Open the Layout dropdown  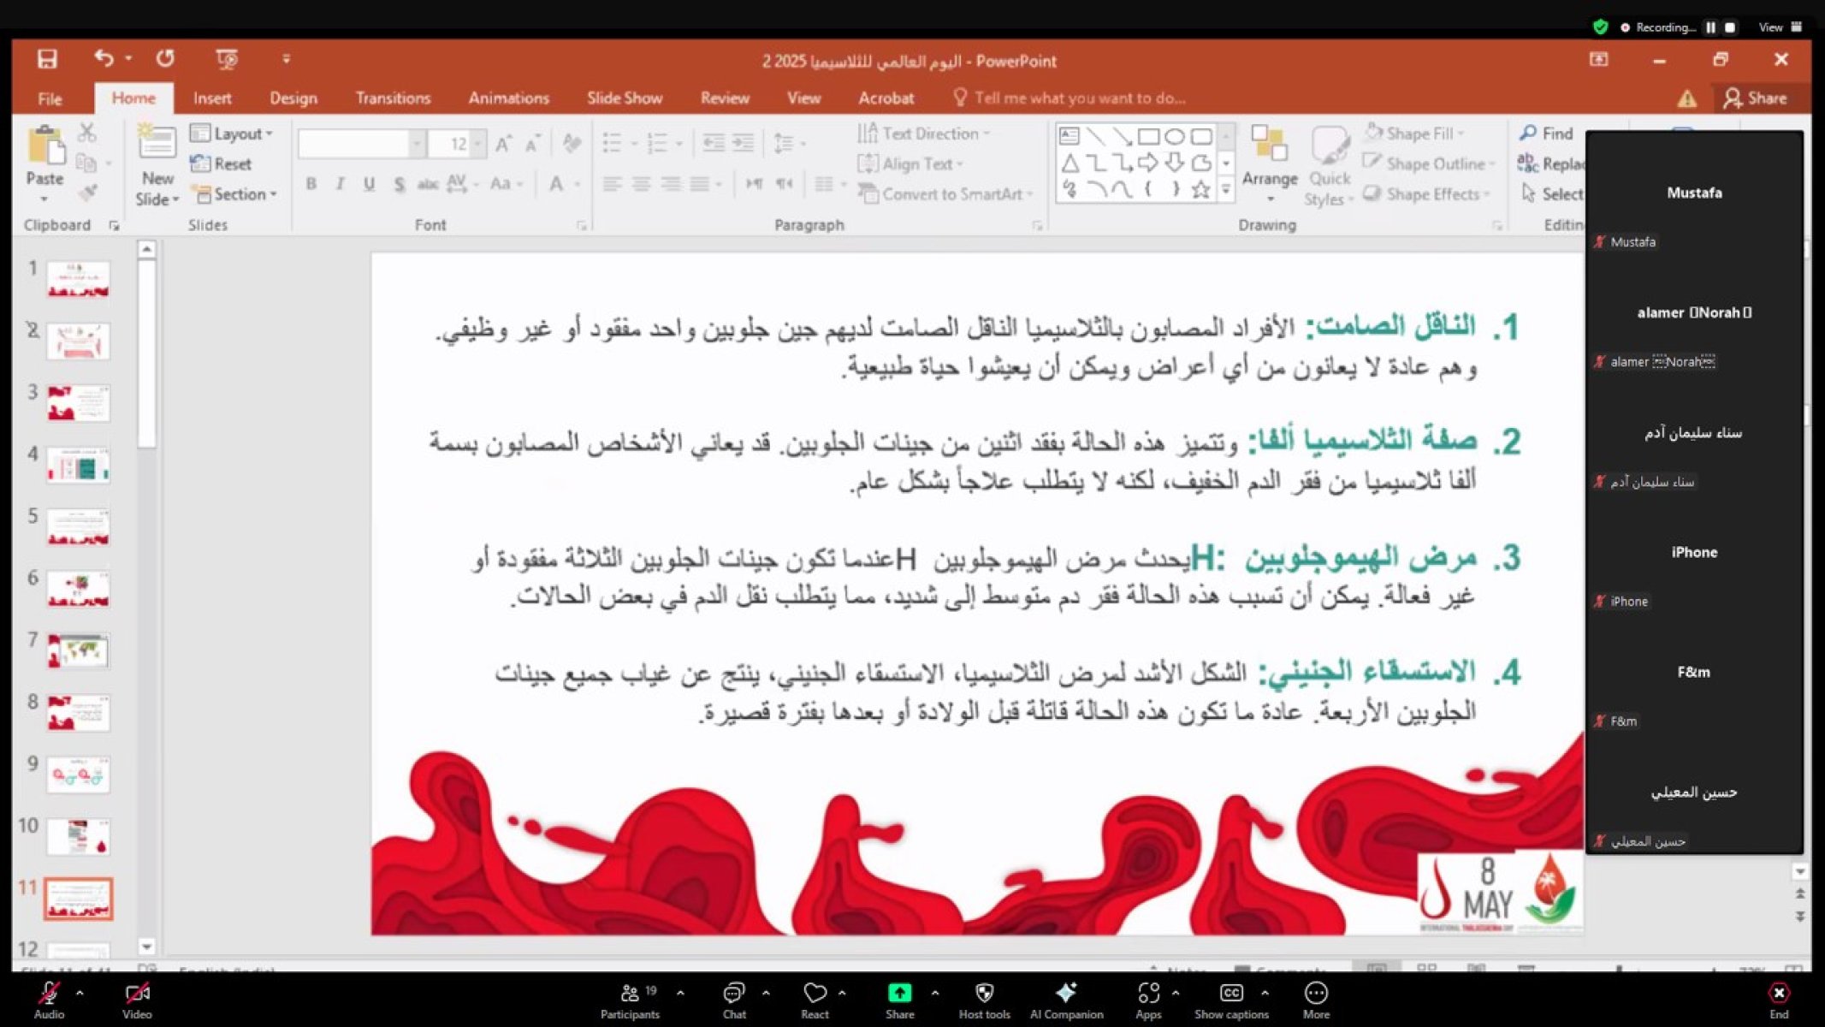231,134
